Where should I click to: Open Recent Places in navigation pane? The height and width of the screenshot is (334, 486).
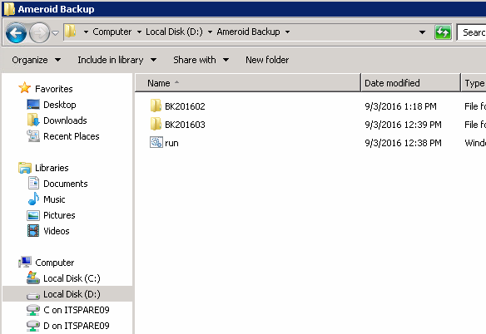pyautogui.click(x=72, y=136)
